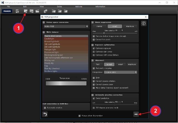Click the undo reset arrow icon
The width and height of the screenshot is (178, 123).
(44, 114)
